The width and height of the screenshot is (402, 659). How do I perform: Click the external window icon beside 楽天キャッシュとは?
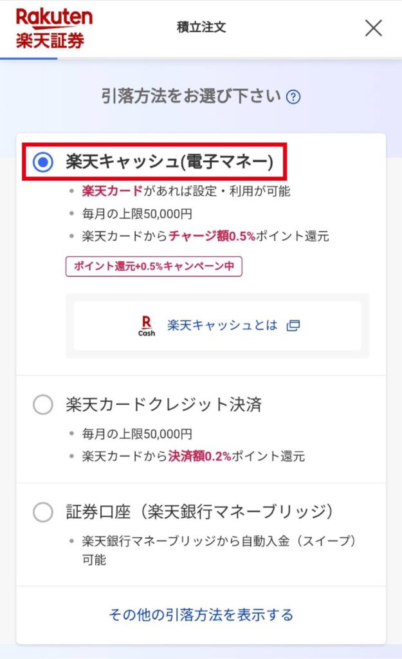(x=293, y=325)
